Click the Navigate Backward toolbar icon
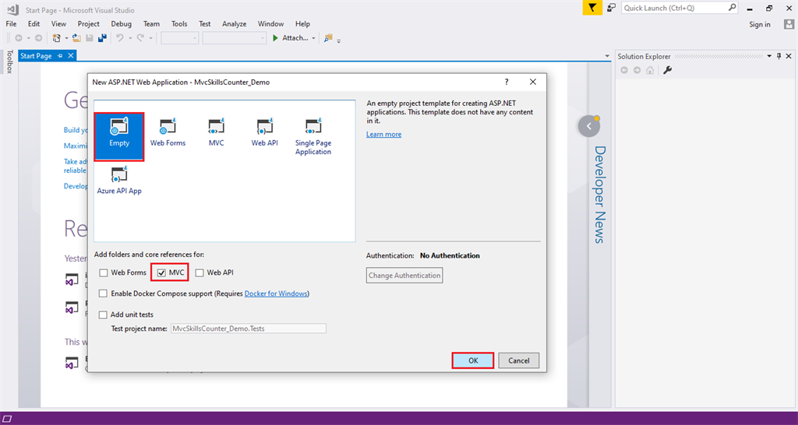 pyautogui.click(x=19, y=38)
